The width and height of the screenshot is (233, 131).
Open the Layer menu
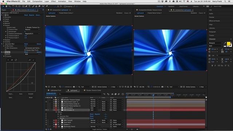click(47, 1)
